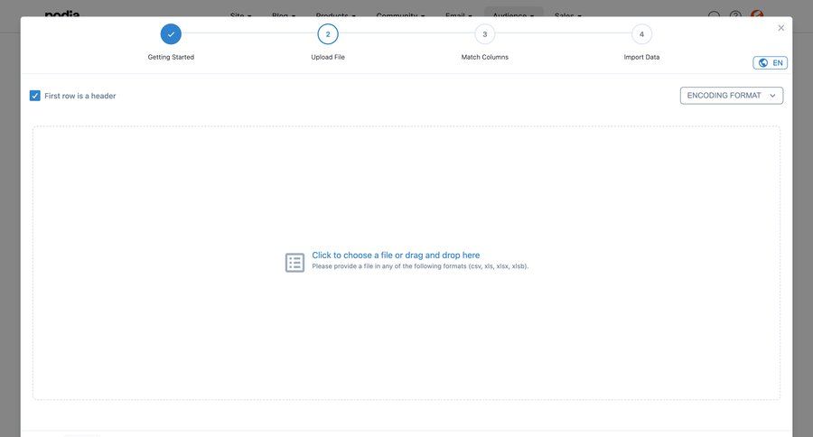Click the file list icon in upload area
Viewport: 813px width, 437px height.
pos(295,263)
